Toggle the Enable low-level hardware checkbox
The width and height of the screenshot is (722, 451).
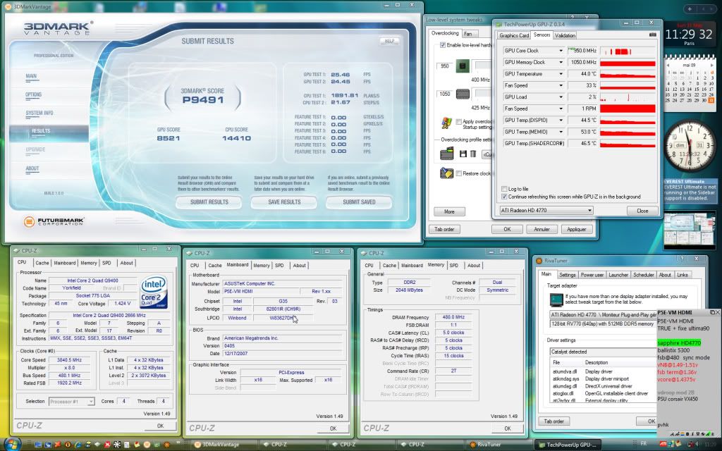point(443,44)
